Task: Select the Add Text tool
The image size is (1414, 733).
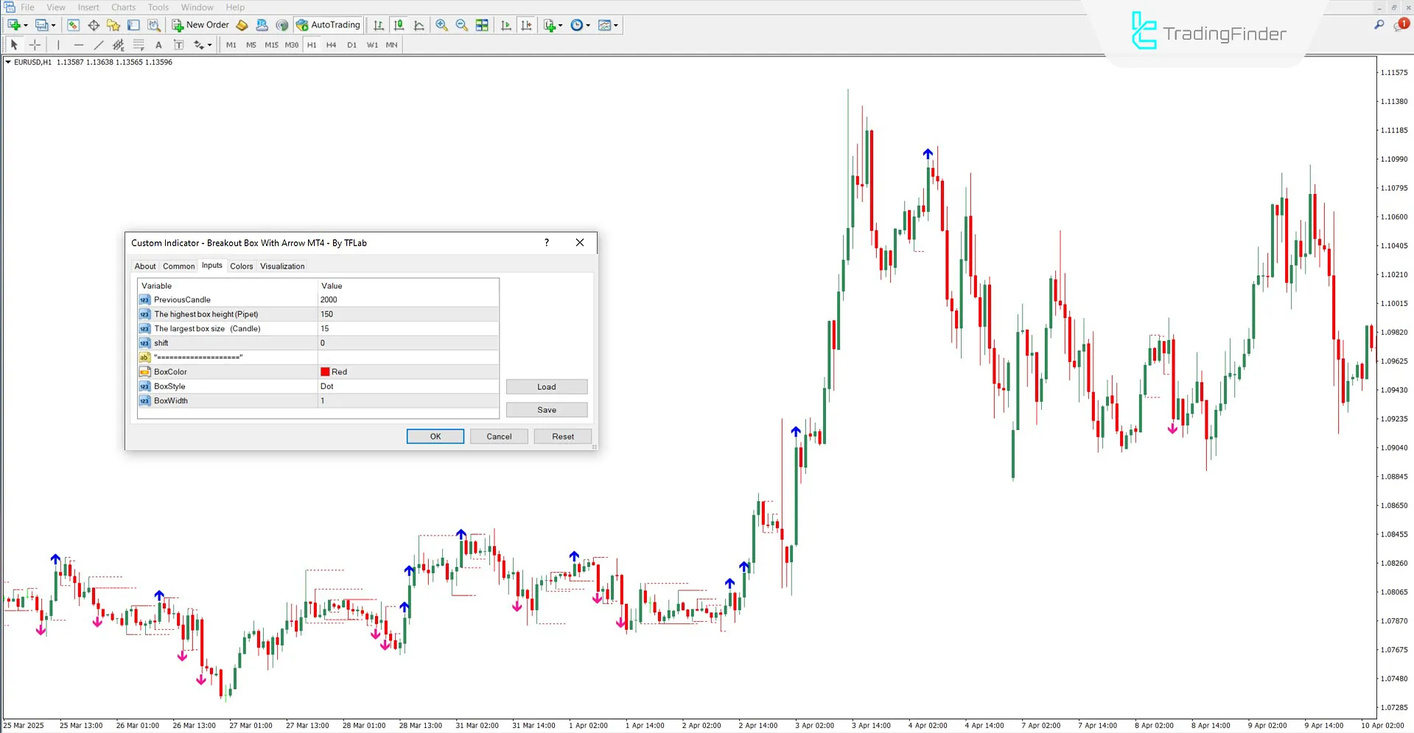Action: point(158,45)
